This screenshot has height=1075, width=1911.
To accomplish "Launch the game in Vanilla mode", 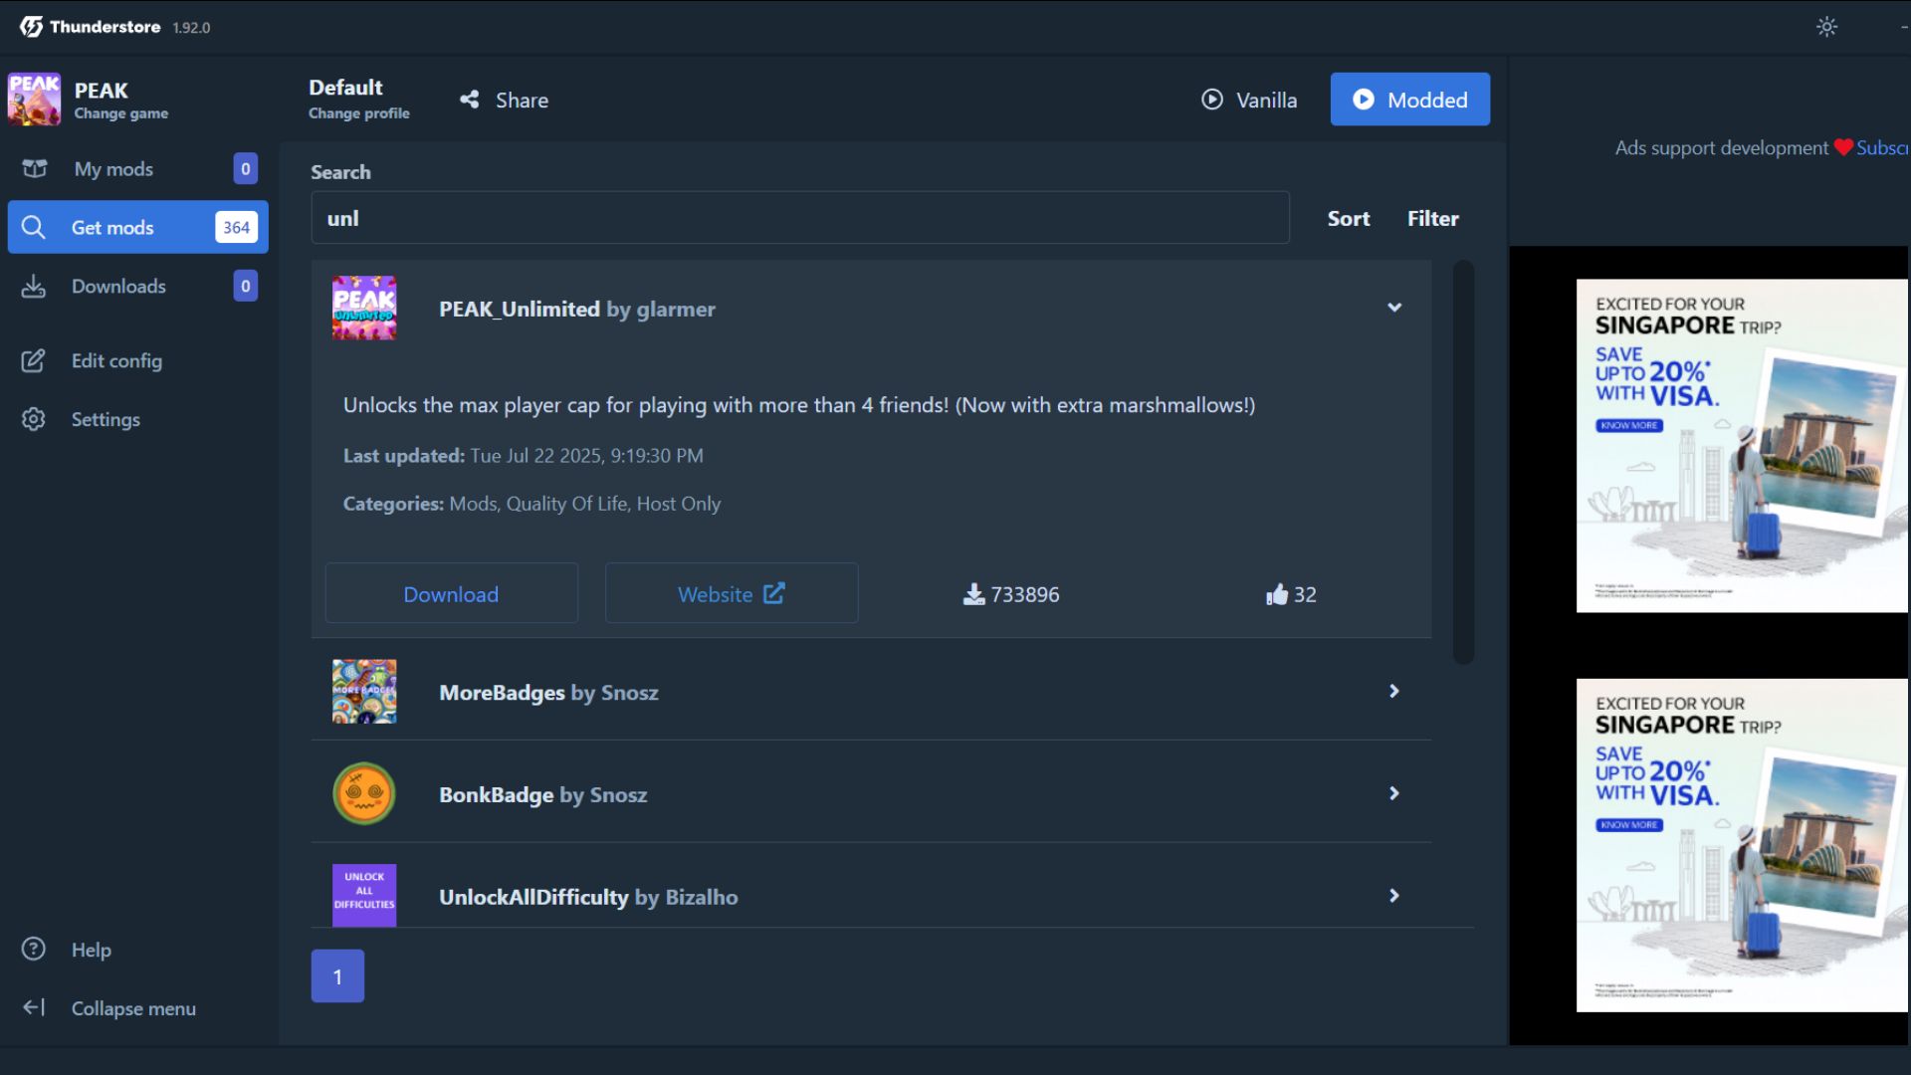I will coord(1249,100).
